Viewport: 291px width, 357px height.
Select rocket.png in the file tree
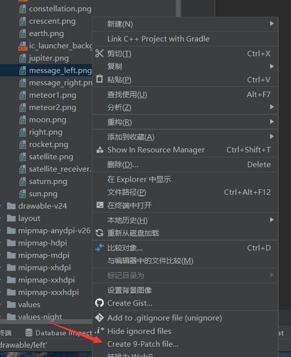click(x=48, y=144)
